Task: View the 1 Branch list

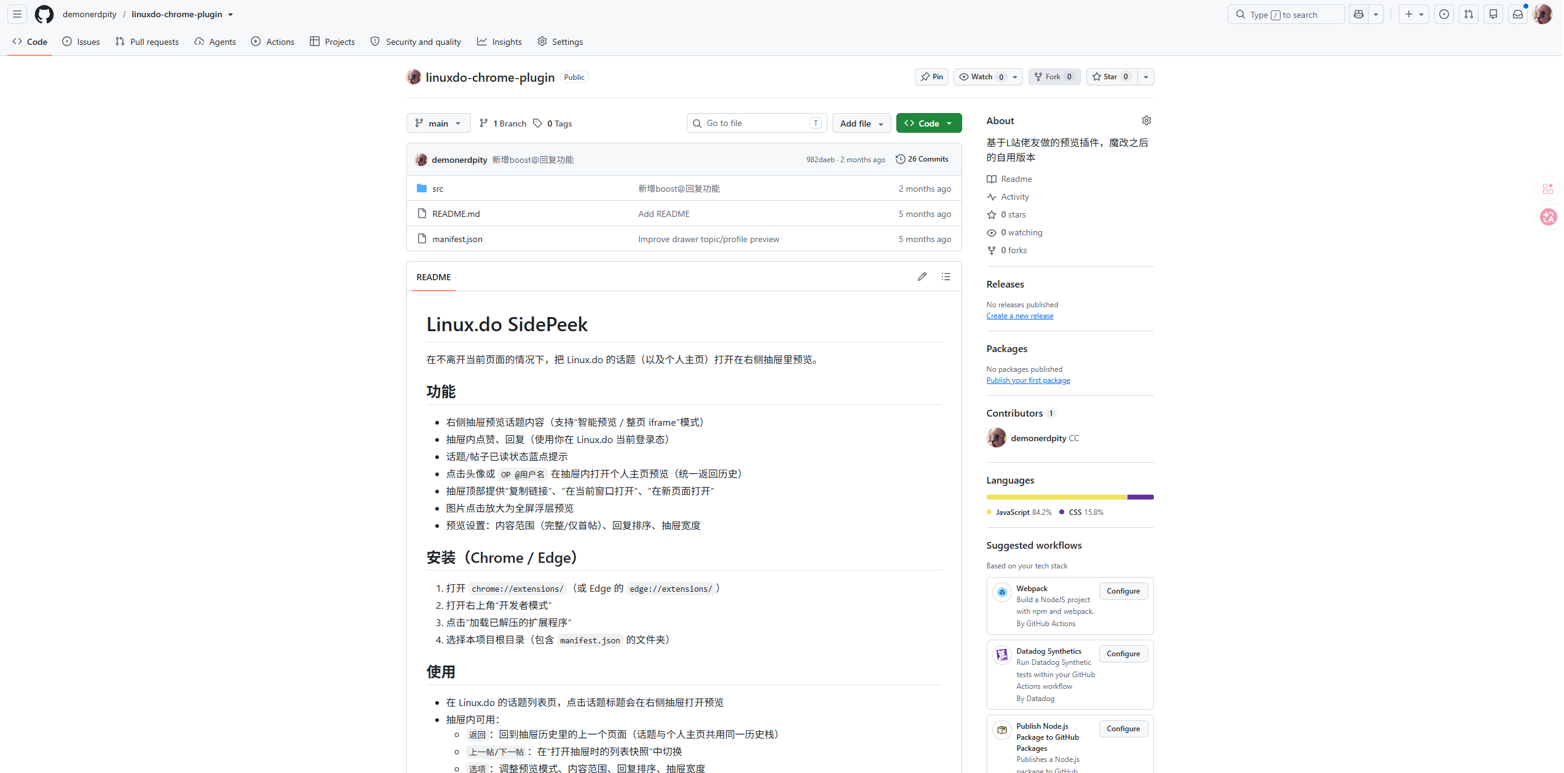Action: click(503, 124)
